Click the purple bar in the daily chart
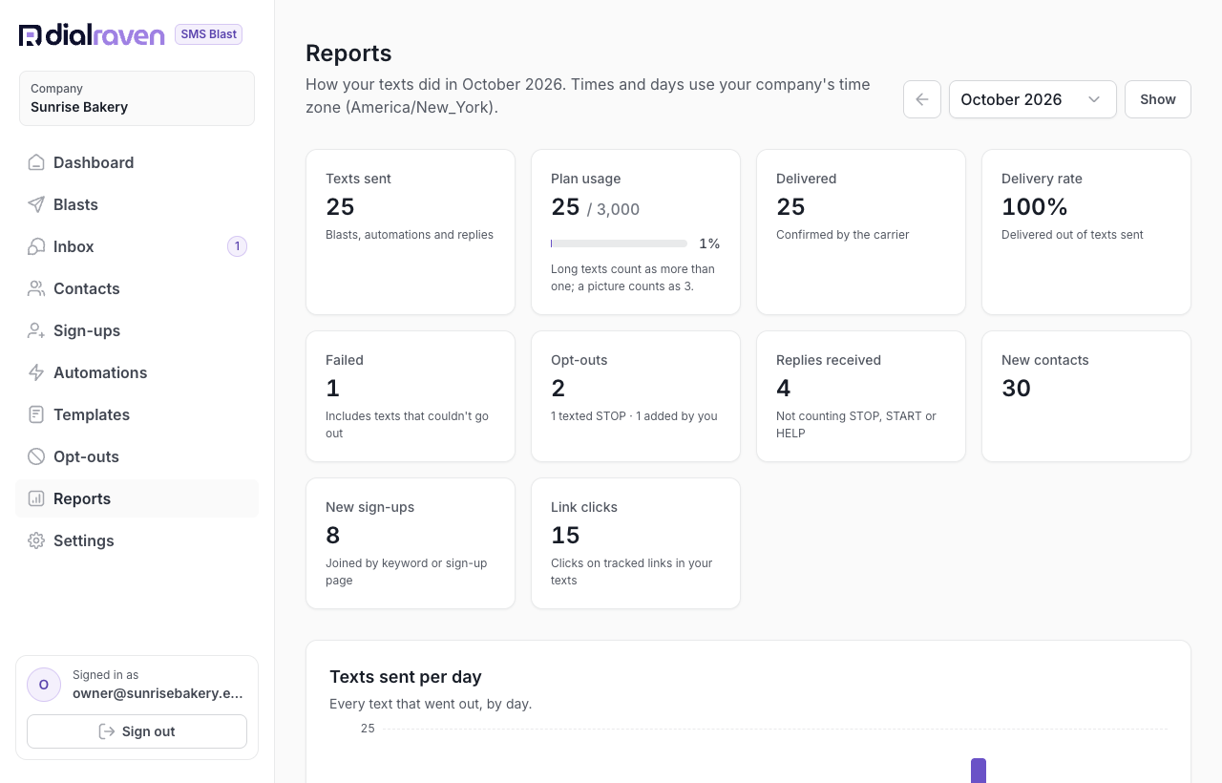This screenshot has height=783, width=1222. coord(979,771)
